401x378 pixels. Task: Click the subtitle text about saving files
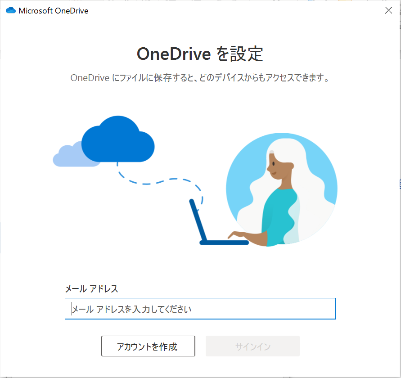click(200, 78)
